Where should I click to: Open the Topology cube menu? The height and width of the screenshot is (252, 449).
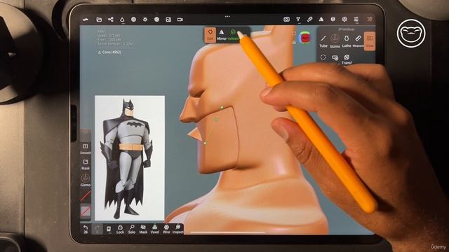[333, 19]
